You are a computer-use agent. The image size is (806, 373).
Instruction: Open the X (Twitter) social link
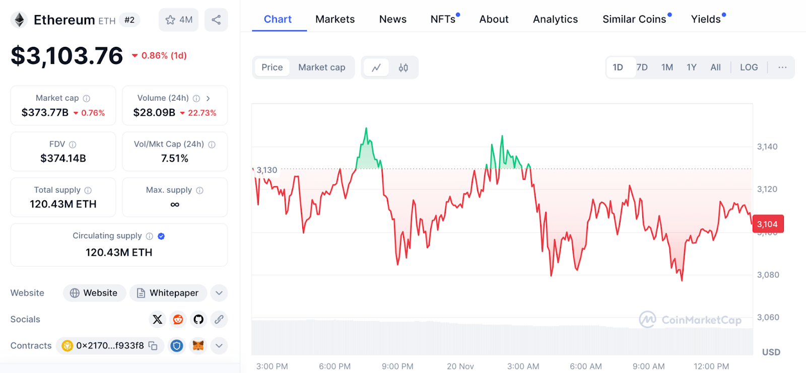click(157, 320)
